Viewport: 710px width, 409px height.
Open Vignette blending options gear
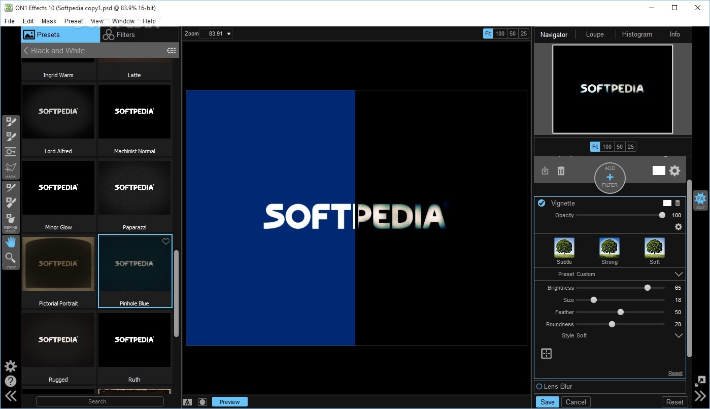tap(678, 227)
